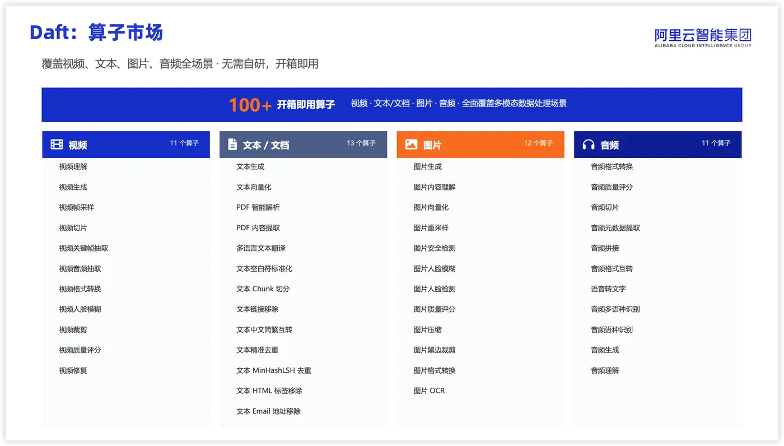Screen dimensions: 784x446
Task: Click the PDF 内容提取 operator
Action: click(x=258, y=228)
